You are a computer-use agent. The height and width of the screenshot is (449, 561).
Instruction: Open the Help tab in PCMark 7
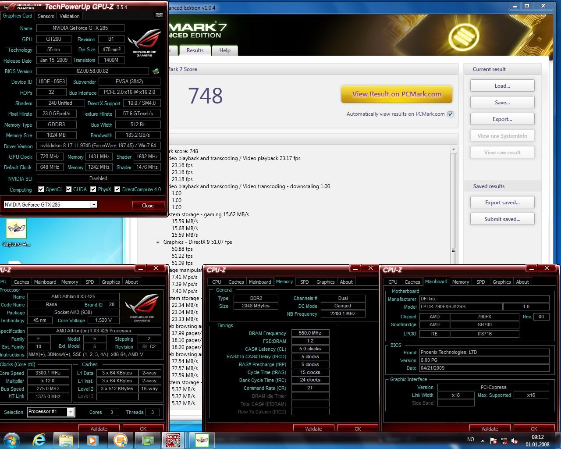tap(225, 50)
